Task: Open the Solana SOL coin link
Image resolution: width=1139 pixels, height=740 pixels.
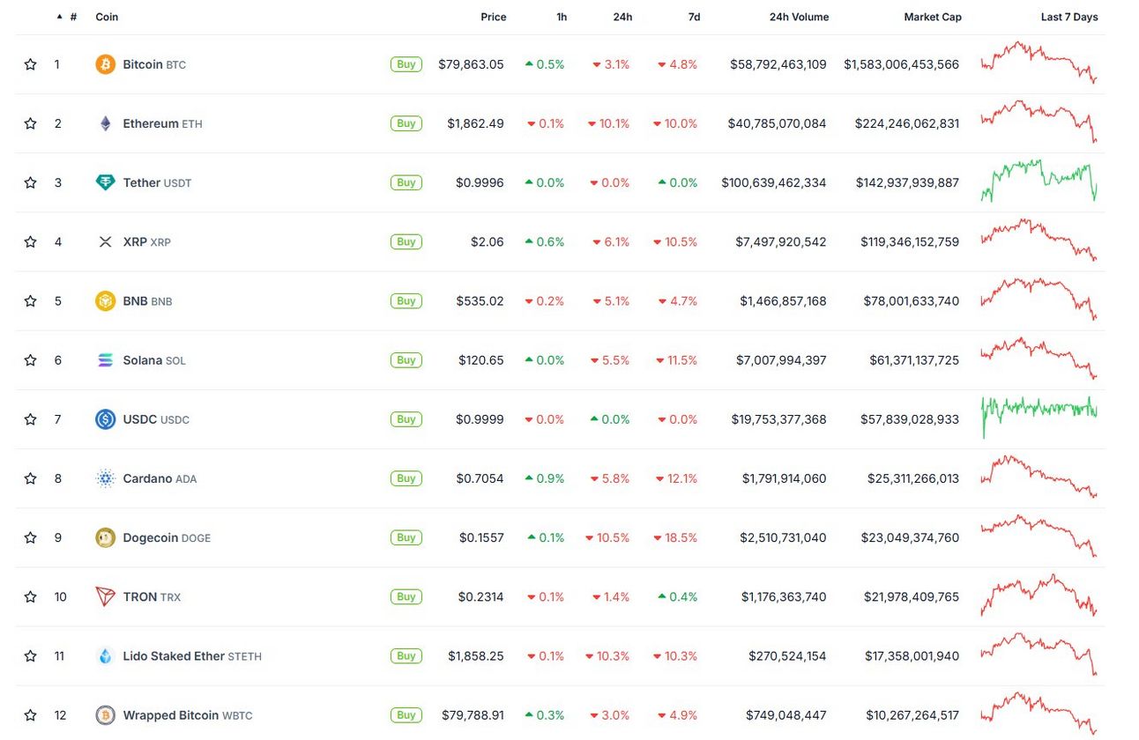Action: (154, 360)
